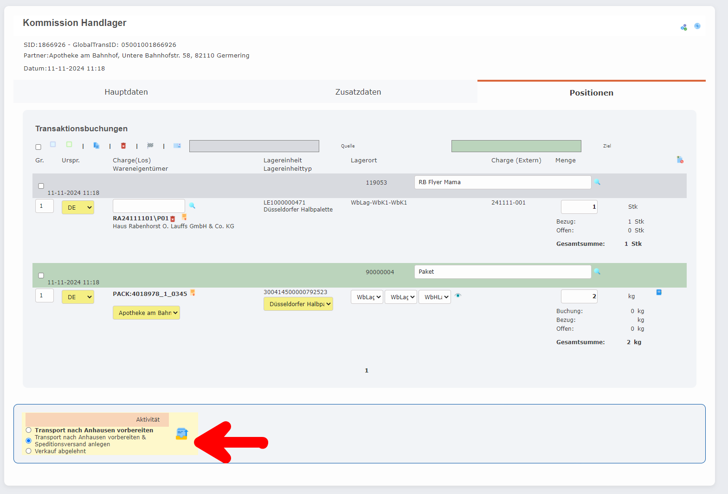Click the green square toolbar icon
This screenshot has width=728, height=494.
(69, 145)
